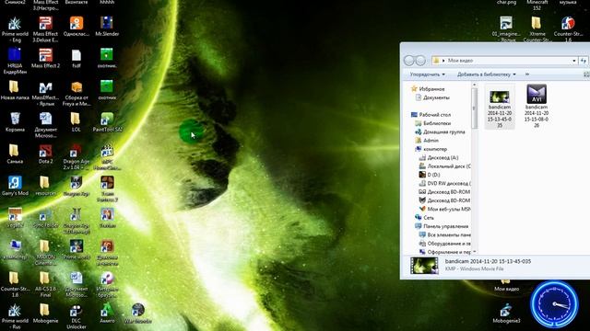The image size is (590, 331).
Task: Open the Сборка от Freya desktop icon
Action: [x=77, y=94]
